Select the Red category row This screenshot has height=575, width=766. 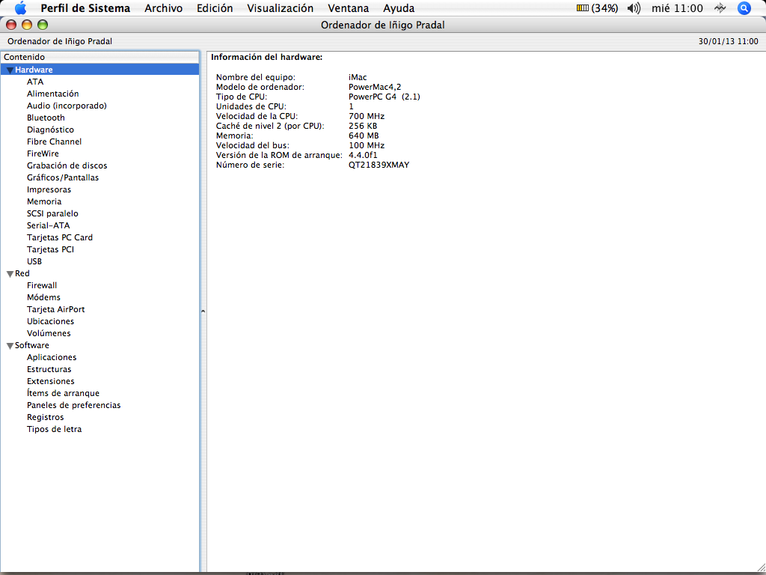[100, 273]
